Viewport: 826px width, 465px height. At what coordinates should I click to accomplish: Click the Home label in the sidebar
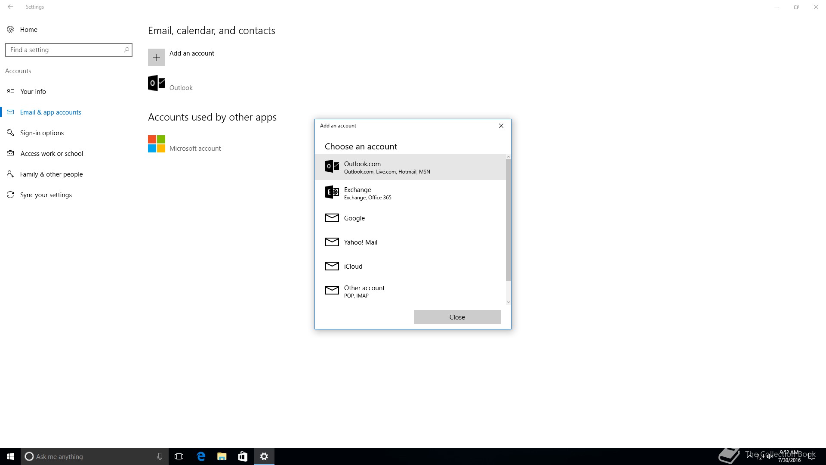pos(29,29)
